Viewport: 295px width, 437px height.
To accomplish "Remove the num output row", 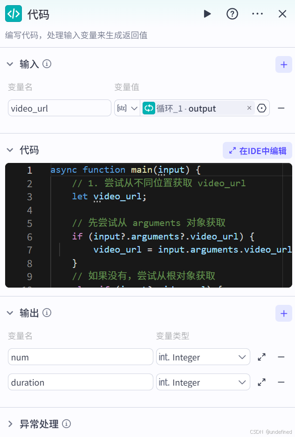I will coord(281,357).
